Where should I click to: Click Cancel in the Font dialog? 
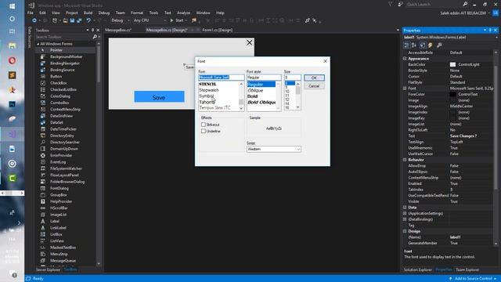pos(314,86)
